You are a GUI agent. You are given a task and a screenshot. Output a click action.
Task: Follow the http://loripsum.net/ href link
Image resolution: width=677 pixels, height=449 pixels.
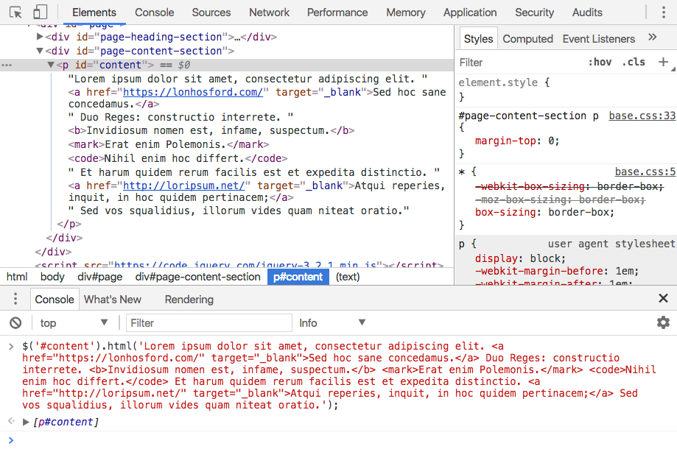tap(184, 186)
